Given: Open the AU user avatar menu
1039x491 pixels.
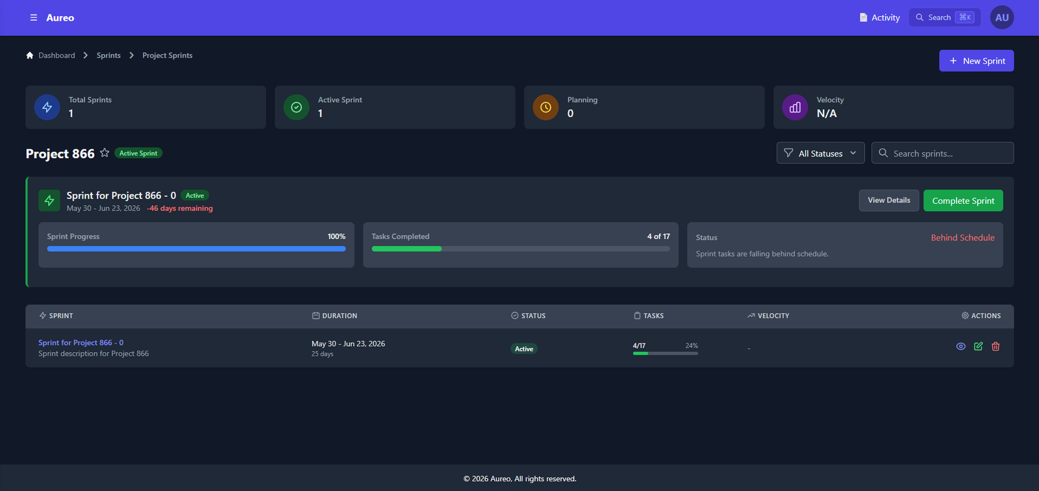Looking at the screenshot, I should click(x=1002, y=18).
